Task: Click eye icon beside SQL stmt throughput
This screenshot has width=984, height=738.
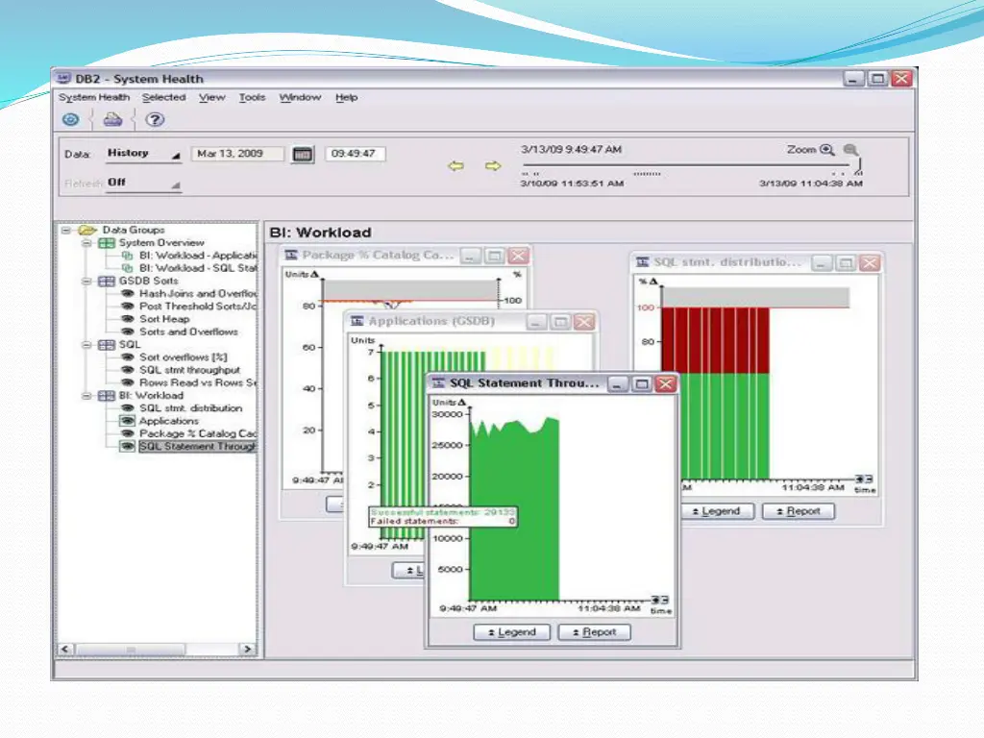Action: 128,370
